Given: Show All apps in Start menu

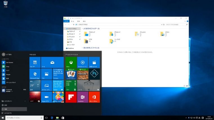Looking at the screenshot, I should point(14,113).
